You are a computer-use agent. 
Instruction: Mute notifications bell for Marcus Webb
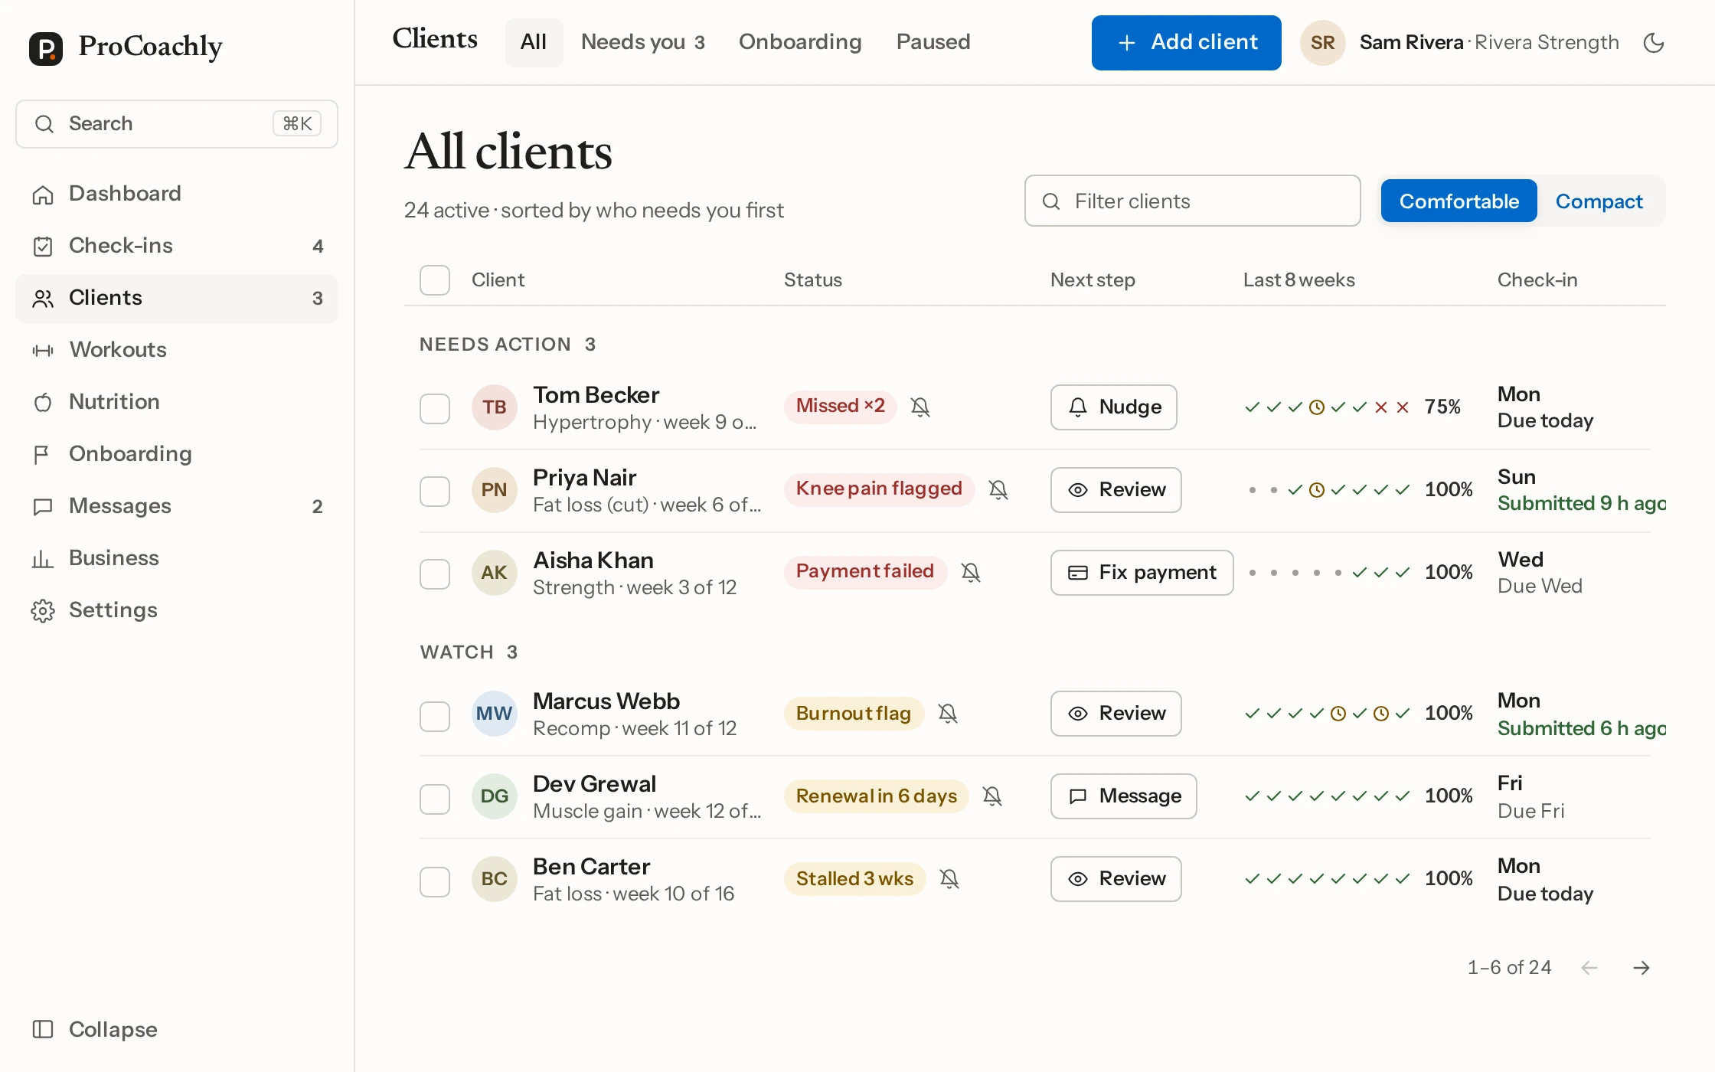(948, 714)
